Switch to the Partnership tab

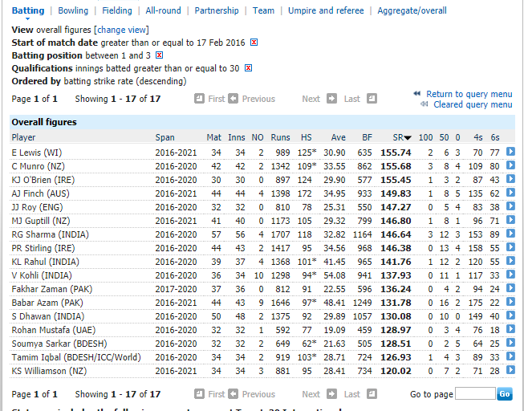217,10
